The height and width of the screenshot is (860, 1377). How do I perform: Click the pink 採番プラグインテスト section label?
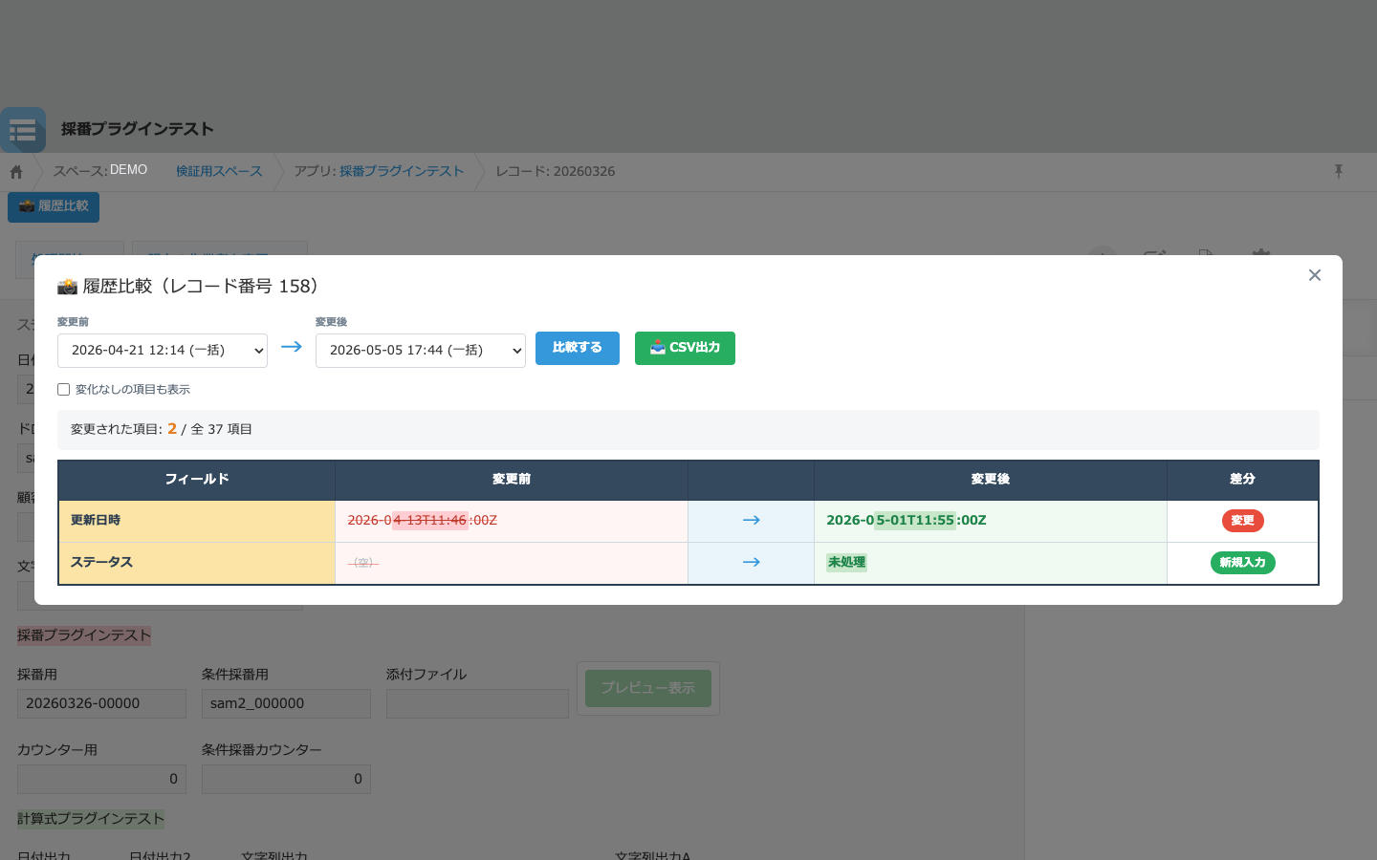pyautogui.click(x=84, y=635)
